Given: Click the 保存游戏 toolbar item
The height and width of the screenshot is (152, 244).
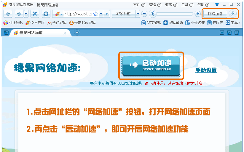Looking at the screenshot, I should coord(151,23).
